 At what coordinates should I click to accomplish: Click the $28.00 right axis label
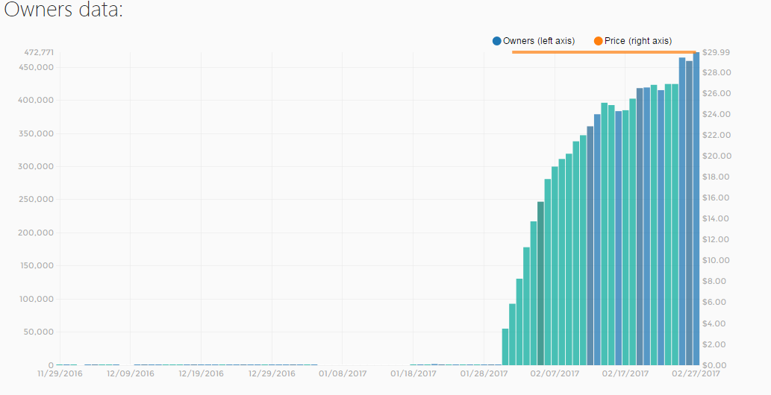[717, 73]
